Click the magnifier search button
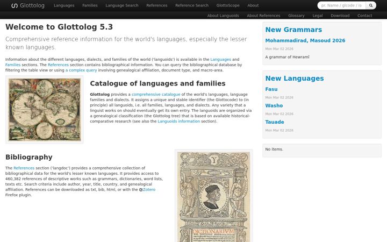This screenshot has width=387, height=242. 371,5
